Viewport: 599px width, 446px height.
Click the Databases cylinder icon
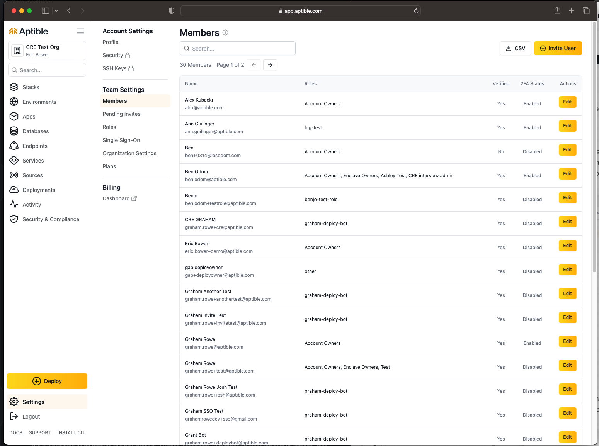tap(14, 131)
